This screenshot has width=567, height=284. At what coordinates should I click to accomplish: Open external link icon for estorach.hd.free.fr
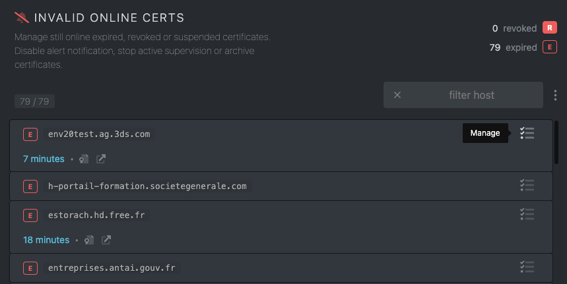point(106,240)
